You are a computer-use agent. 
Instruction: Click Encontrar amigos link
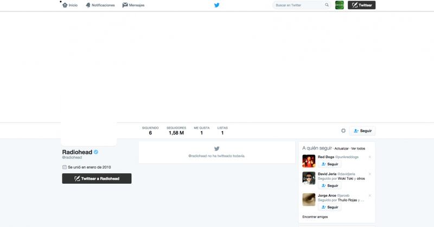[315, 217]
